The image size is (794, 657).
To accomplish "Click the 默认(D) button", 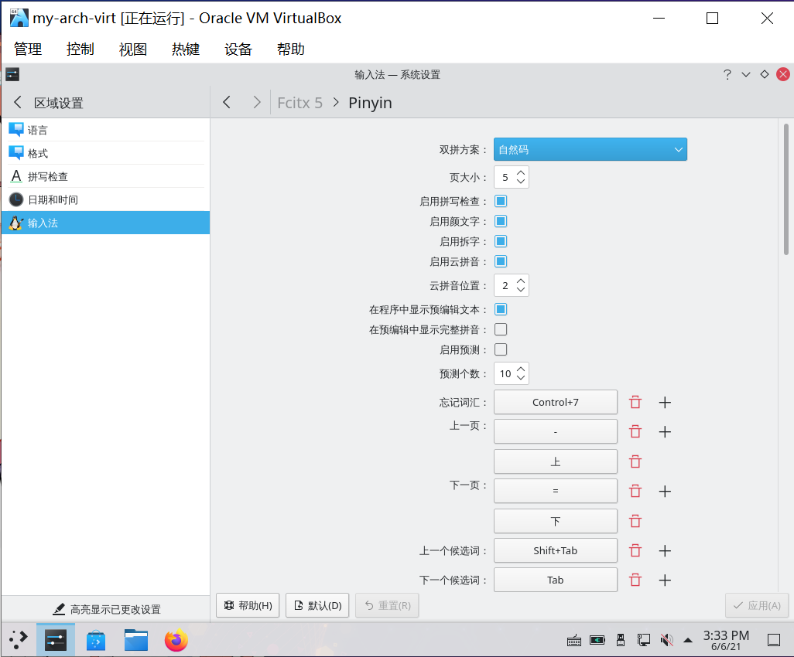I will click(317, 605).
